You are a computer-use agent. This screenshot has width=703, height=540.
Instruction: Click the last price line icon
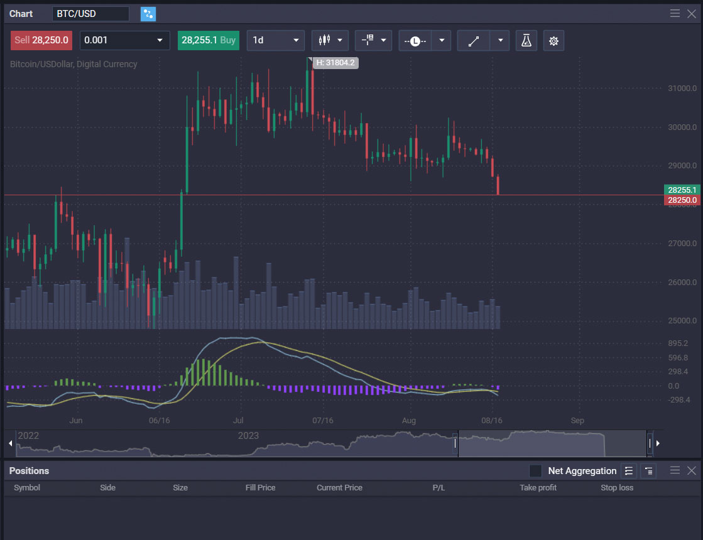415,41
